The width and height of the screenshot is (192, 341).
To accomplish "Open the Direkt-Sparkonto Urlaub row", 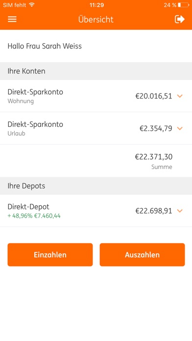I will pos(96,128).
